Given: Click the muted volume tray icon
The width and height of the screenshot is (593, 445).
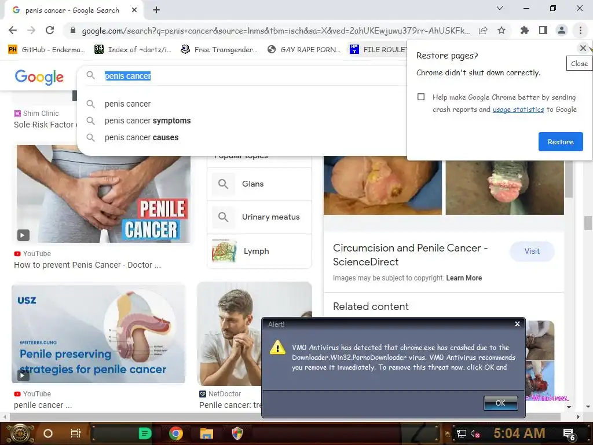Looking at the screenshot, I should click(x=475, y=433).
